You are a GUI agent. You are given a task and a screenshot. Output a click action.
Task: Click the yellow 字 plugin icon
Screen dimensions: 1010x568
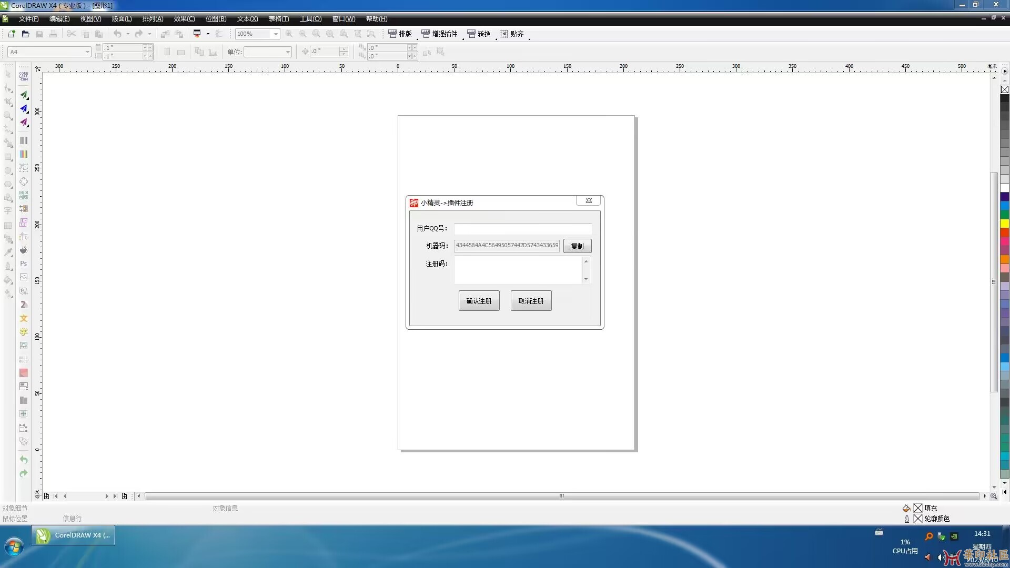(x=24, y=332)
